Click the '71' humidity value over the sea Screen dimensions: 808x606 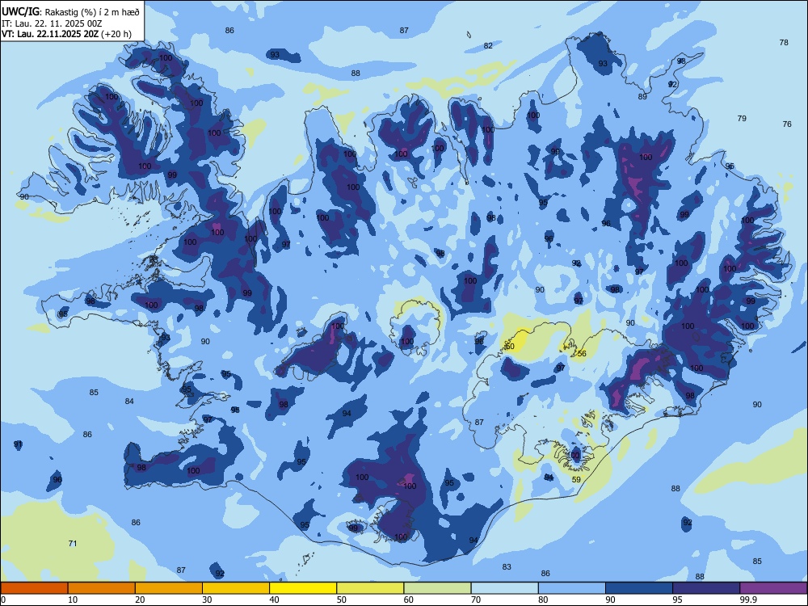73,543
